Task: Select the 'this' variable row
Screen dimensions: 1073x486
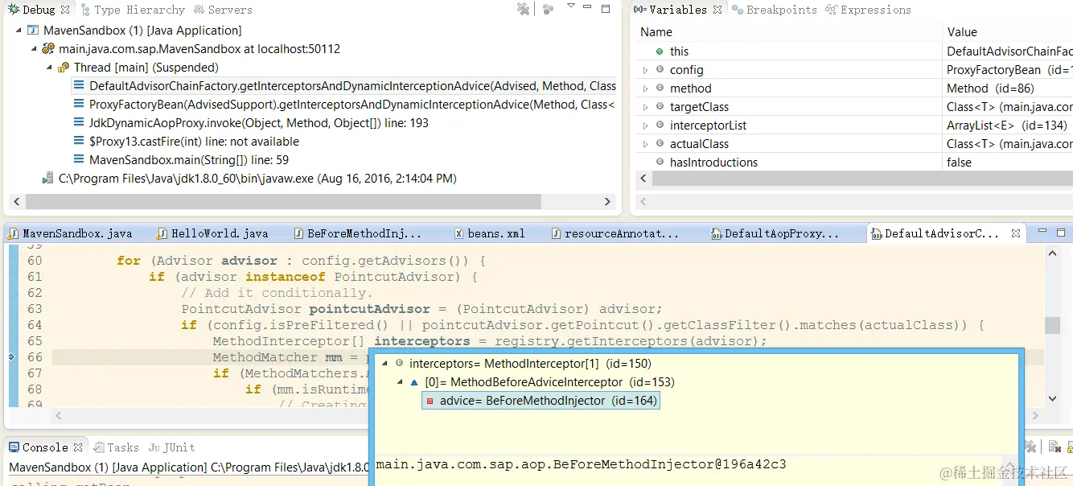Action: click(x=854, y=51)
